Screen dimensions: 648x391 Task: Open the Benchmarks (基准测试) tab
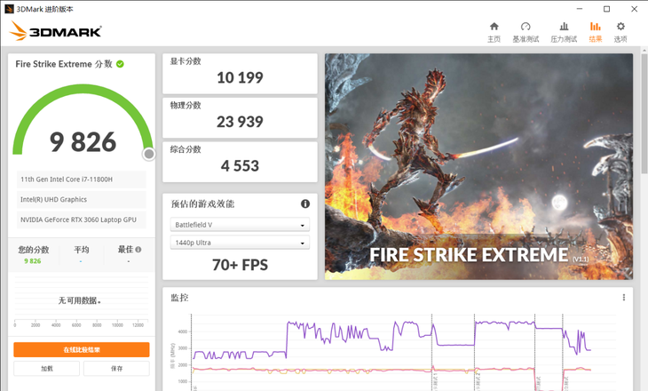pyautogui.click(x=526, y=32)
